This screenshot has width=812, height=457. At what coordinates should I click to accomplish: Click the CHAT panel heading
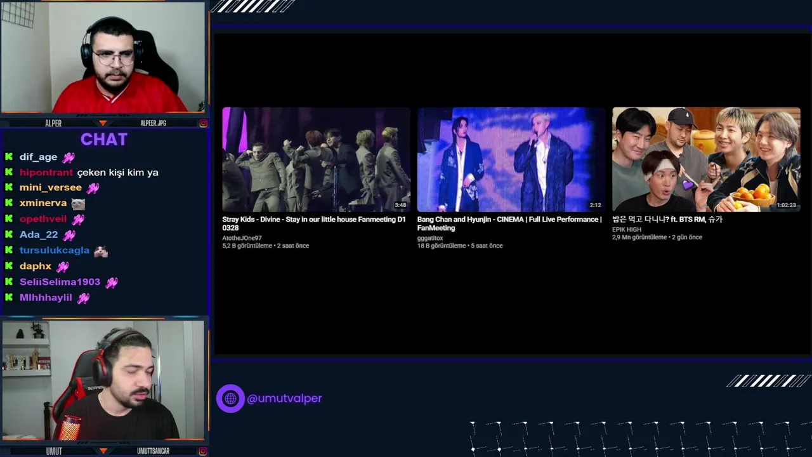[x=104, y=140]
